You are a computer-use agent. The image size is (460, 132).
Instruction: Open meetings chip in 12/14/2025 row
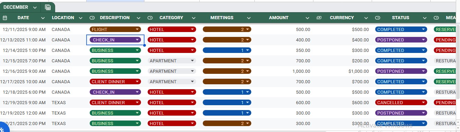pyautogui.click(x=247, y=51)
